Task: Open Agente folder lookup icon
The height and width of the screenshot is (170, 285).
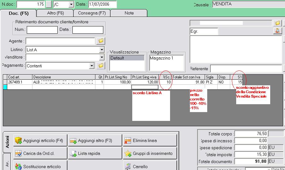Action: [101, 41]
